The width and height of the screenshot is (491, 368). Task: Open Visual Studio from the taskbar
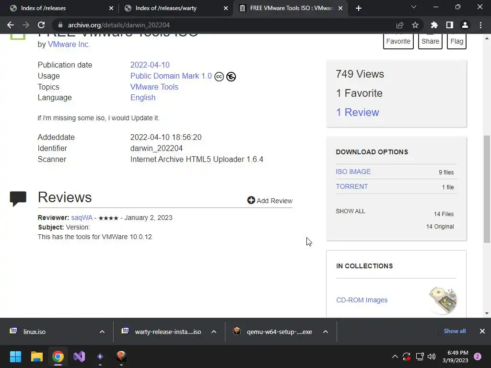[79, 356]
